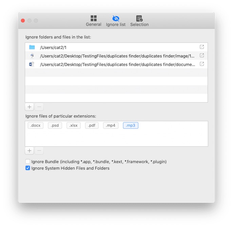Image resolution: width=233 pixels, height=227 pixels.
Task: Open the Selection preferences tab
Action: pos(139,21)
